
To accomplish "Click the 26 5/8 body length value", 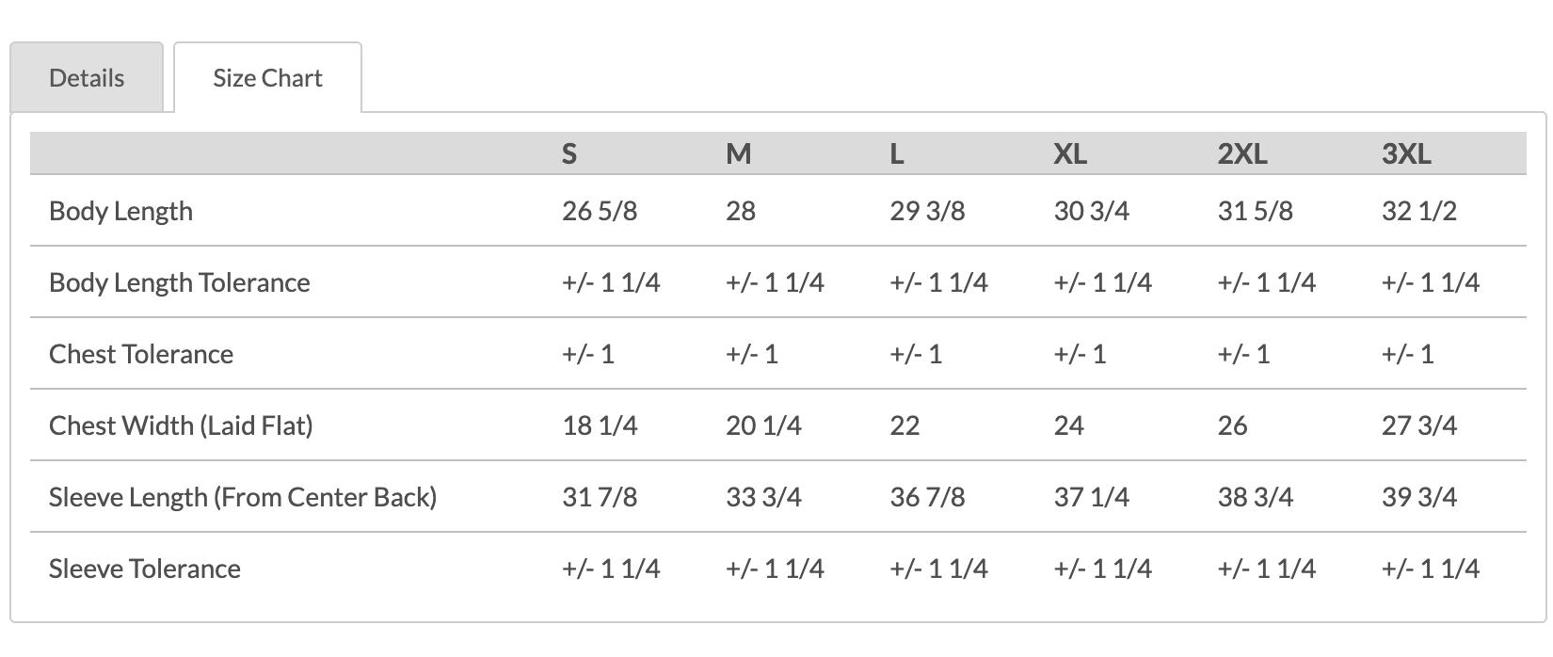I will pos(600,211).
